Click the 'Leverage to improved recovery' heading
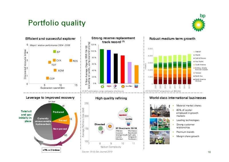The image size is (229, 162). point(50,98)
